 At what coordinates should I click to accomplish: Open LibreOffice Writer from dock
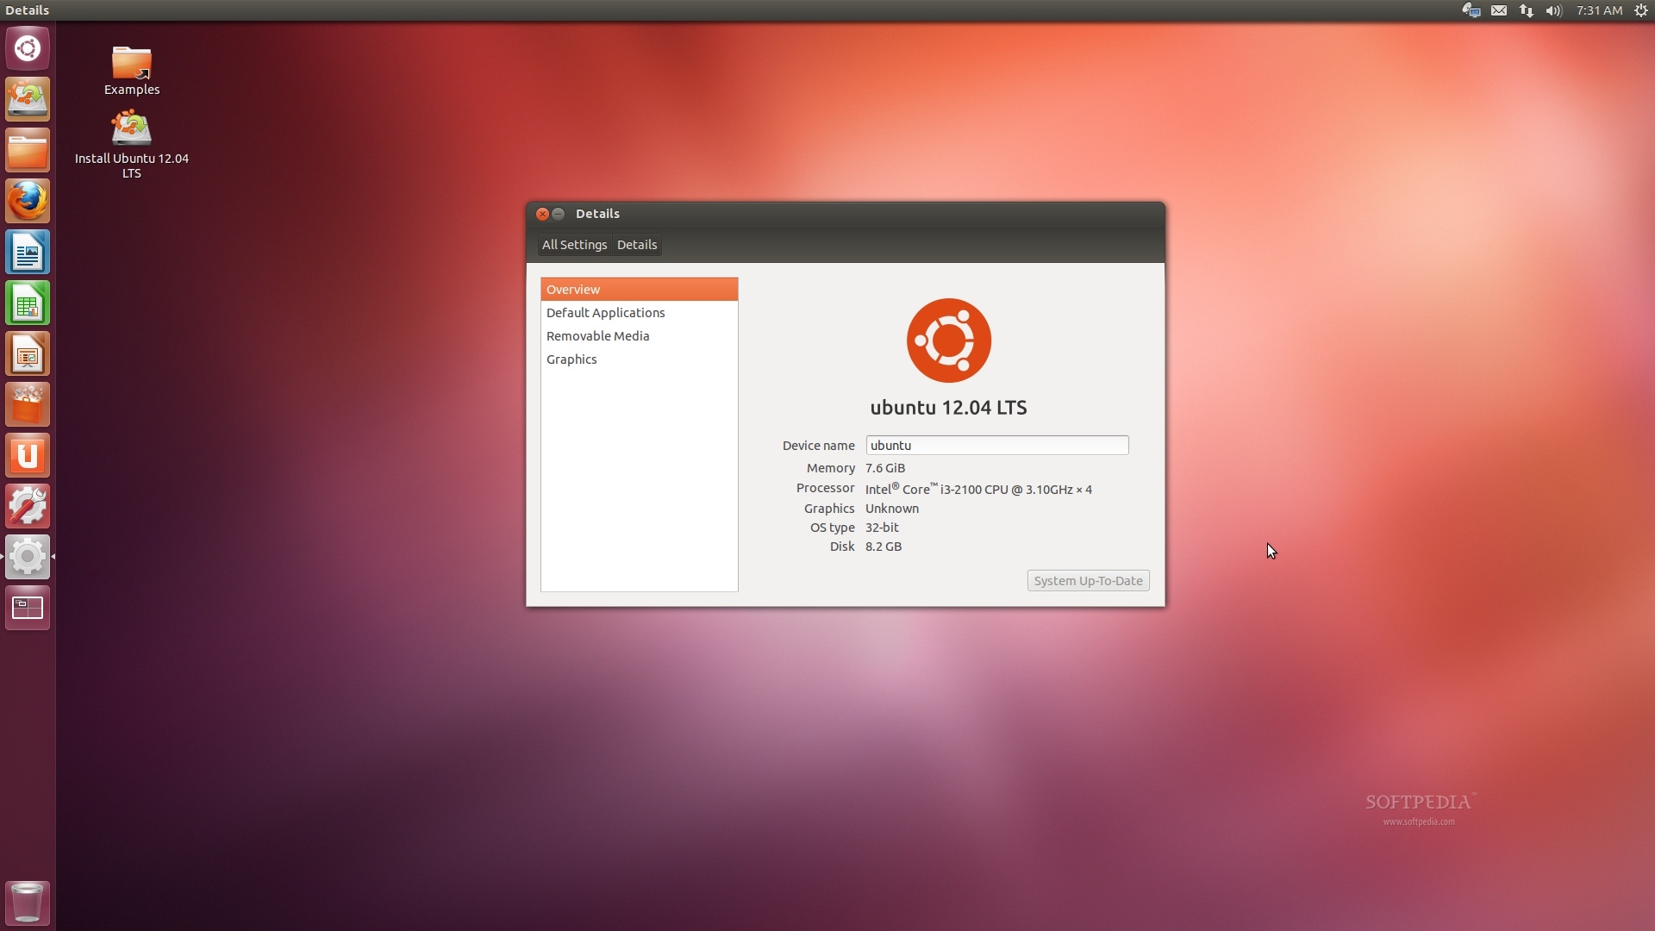28,252
